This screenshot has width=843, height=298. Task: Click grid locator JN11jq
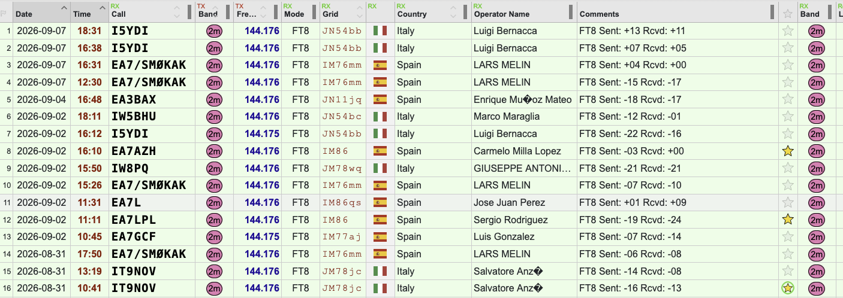tap(342, 100)
